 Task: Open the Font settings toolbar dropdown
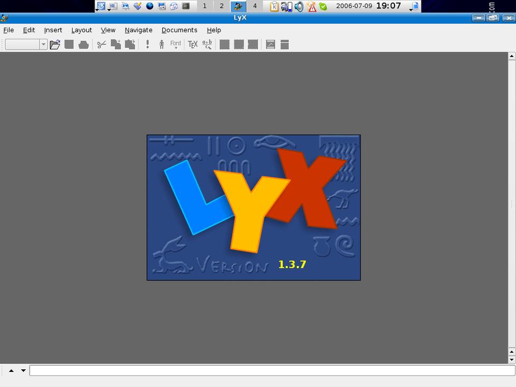pyautogui.click(x=176, y=45)
